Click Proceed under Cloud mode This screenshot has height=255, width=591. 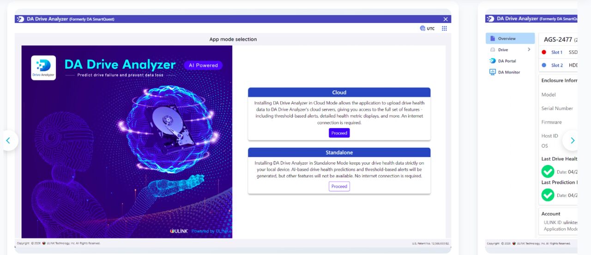coord(339,133)
